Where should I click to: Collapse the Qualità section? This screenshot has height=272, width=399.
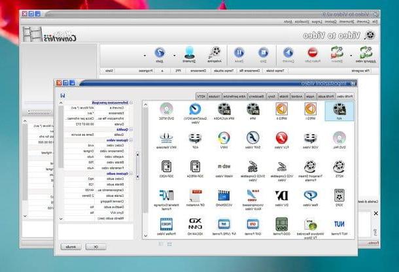(131, 129)
